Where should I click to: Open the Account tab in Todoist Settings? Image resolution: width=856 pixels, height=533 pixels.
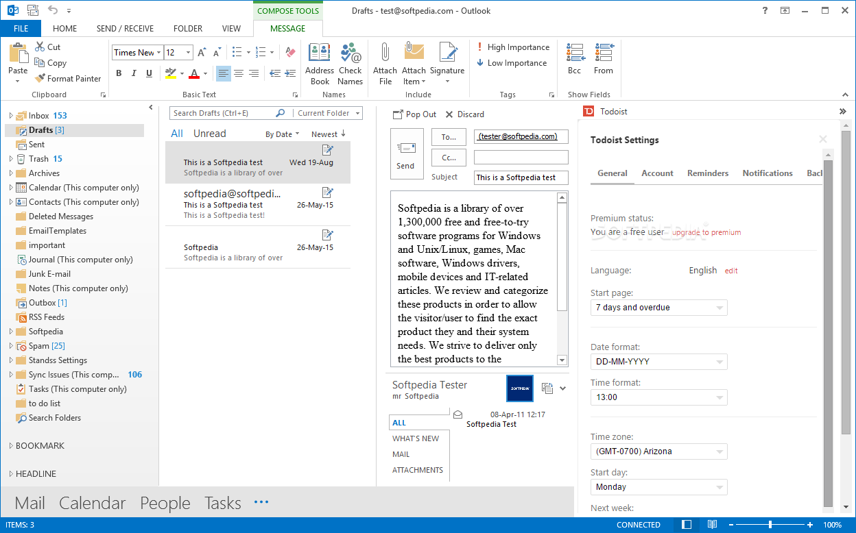pos(657,173)
